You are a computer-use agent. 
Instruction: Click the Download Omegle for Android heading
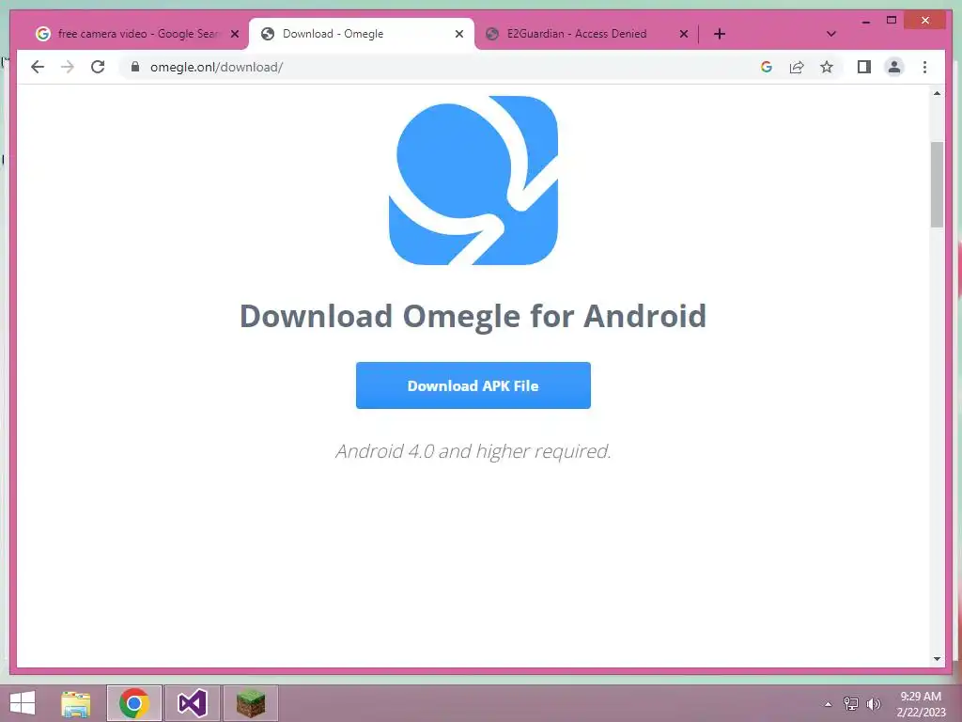point(473,316)
